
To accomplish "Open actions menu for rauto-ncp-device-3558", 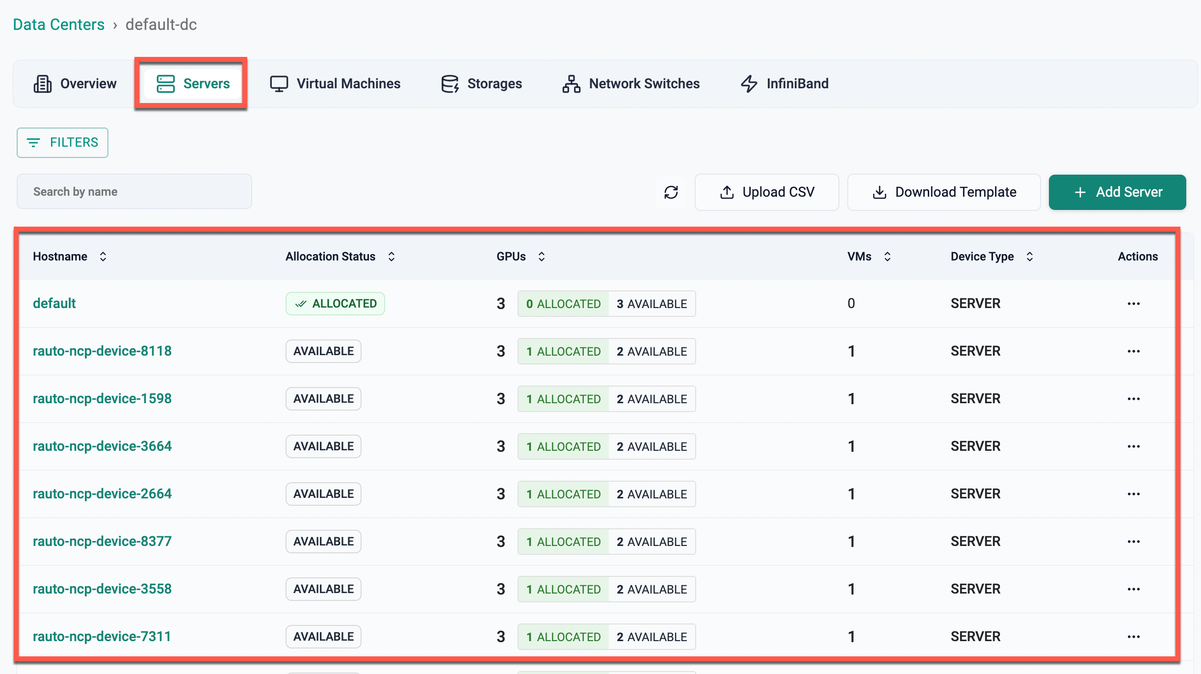I will coord(1133,589).
